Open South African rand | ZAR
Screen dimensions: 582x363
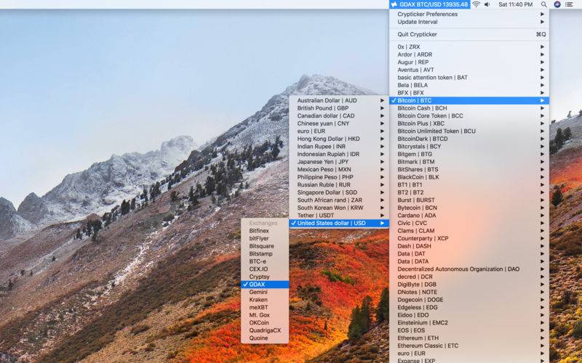[x=339, y=200]
